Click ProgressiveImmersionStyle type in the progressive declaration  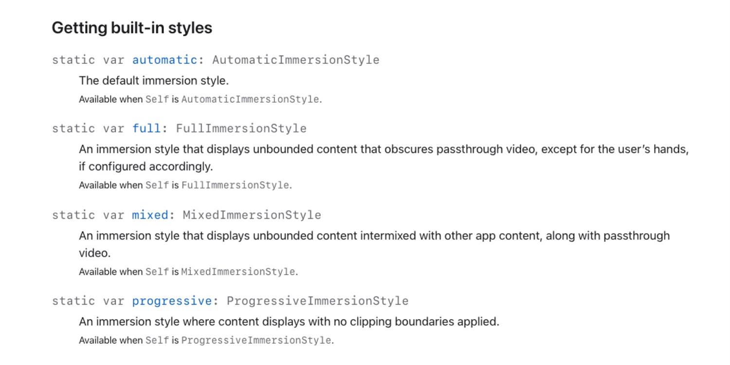[318, 301]
